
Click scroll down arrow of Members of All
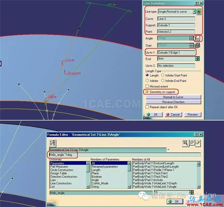tap(198, 186)
